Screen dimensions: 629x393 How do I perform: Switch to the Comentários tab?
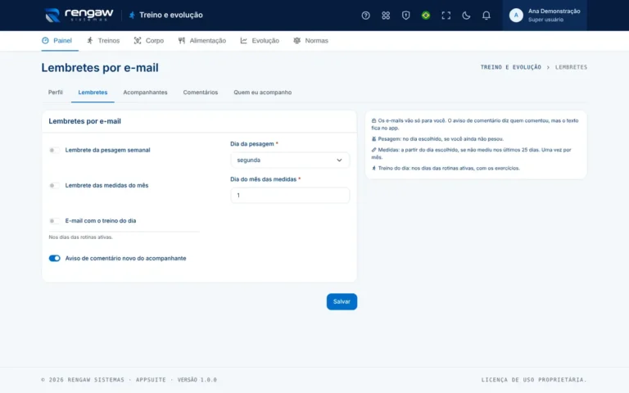pyautogui.click(x=201, y=93)
